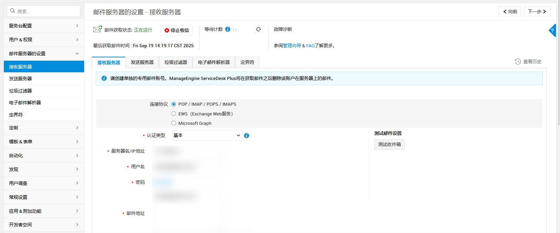Open the blue help question-mark tab

click(552, 31)
